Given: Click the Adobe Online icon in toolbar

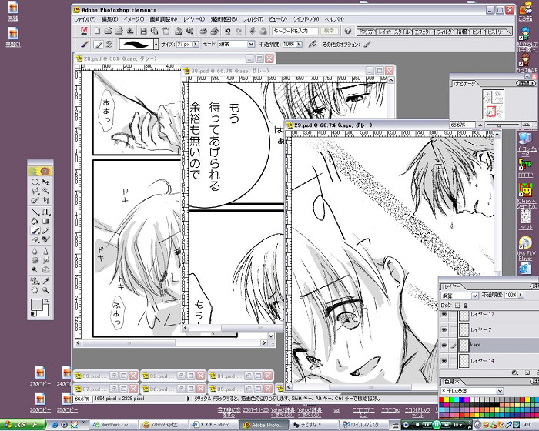Looking at the screenshot, I should (83, 31).
